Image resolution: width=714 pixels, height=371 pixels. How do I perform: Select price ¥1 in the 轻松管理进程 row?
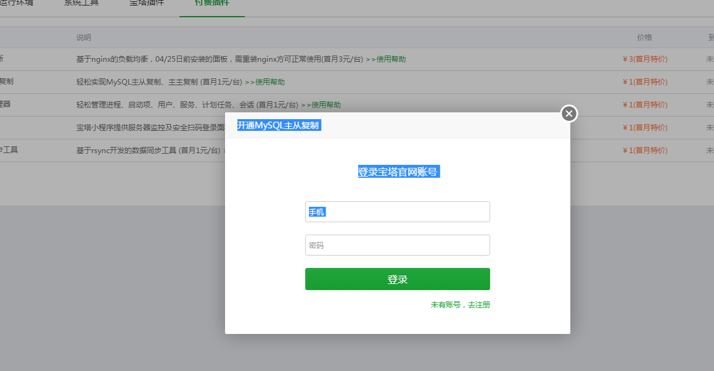(x=645, y=105)
